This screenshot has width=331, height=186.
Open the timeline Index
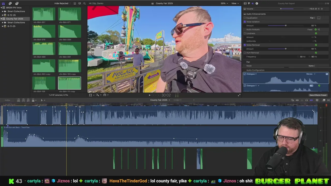pos(7,100)
